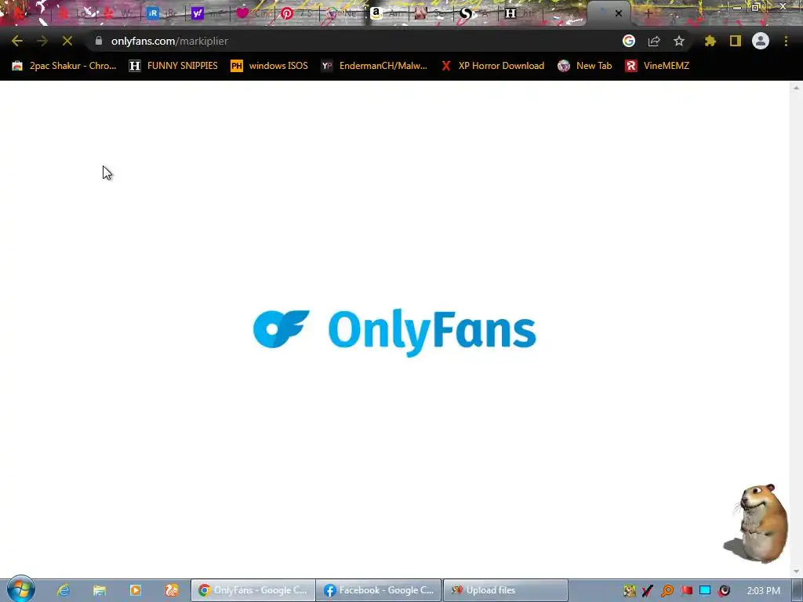This screenshot has height=602, width=803.
Task: Click the forward navigation arrow
Action: tap(42, 41)
